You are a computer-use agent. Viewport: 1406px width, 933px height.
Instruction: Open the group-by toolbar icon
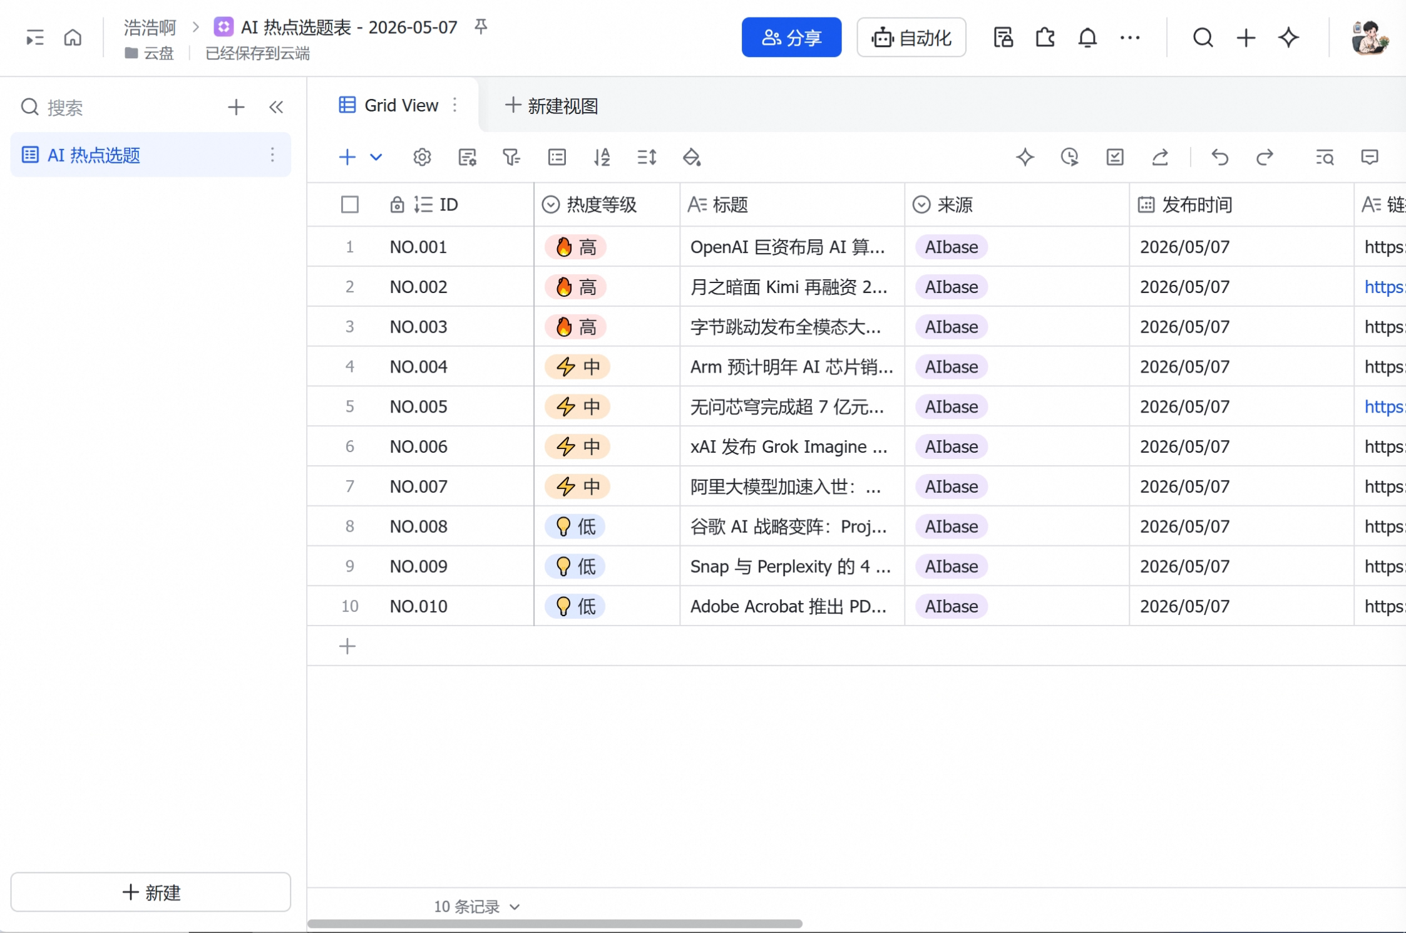[x=557, y=157]
